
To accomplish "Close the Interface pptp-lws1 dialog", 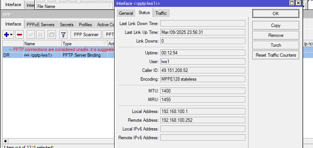I will [298, 3].
